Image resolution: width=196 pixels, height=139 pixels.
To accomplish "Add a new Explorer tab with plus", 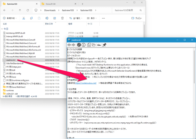I will [x=83, y=4].
